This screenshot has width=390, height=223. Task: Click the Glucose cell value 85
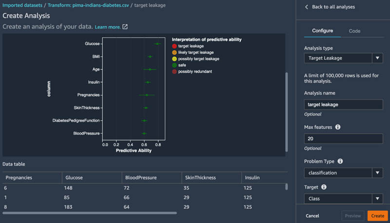click(67, 197)
